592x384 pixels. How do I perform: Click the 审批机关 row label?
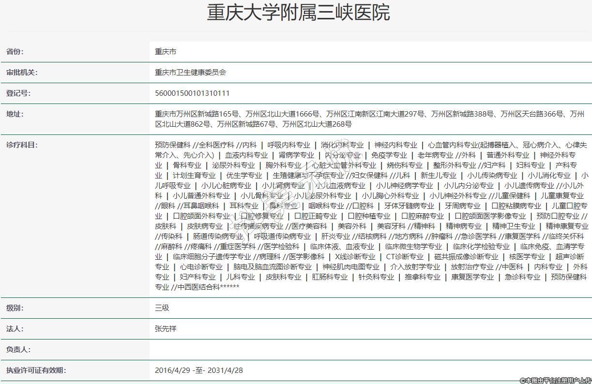tap(22, 73)
